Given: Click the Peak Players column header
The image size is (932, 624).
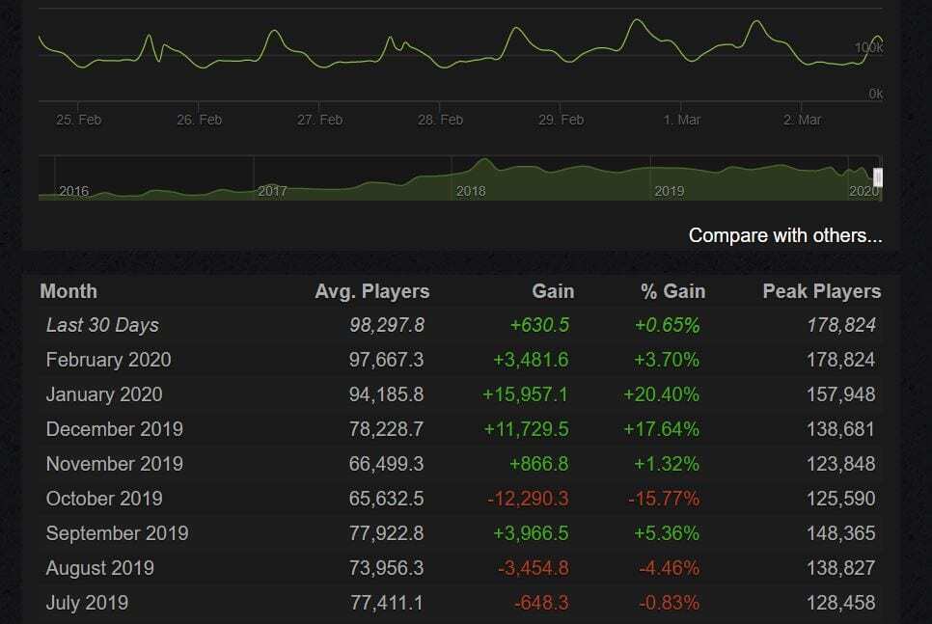Looking at the screenshot, I should coord(821,291).
